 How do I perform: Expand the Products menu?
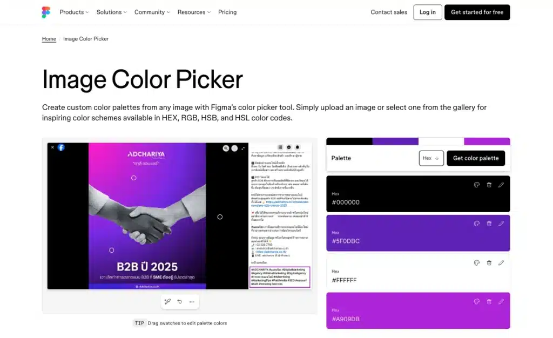coord(75,12)
